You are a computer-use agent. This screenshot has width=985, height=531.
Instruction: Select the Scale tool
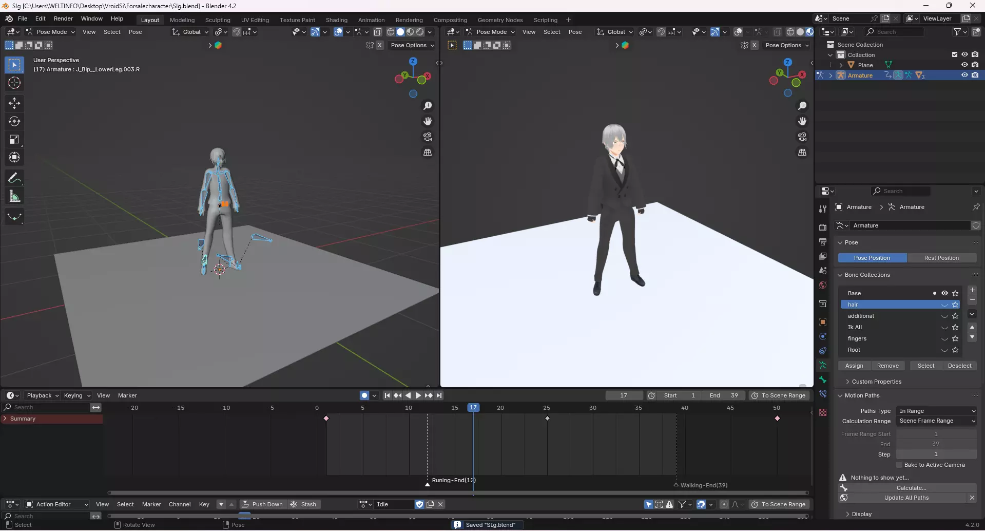14,139
